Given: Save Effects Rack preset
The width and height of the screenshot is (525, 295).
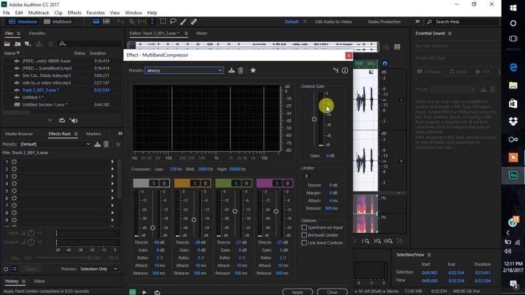Looking at the screenshot, I should click(x=97, y=144).
